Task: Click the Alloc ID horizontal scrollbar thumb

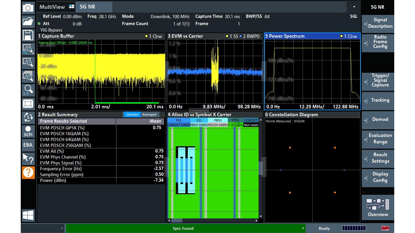Action: pyautogui.click(x=177, y=221)
